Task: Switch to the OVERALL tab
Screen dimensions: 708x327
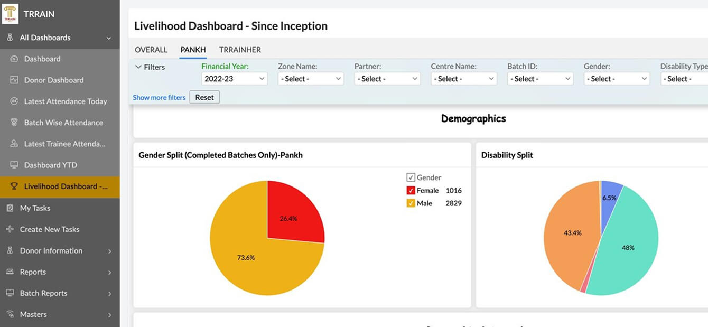Action: 151,49
